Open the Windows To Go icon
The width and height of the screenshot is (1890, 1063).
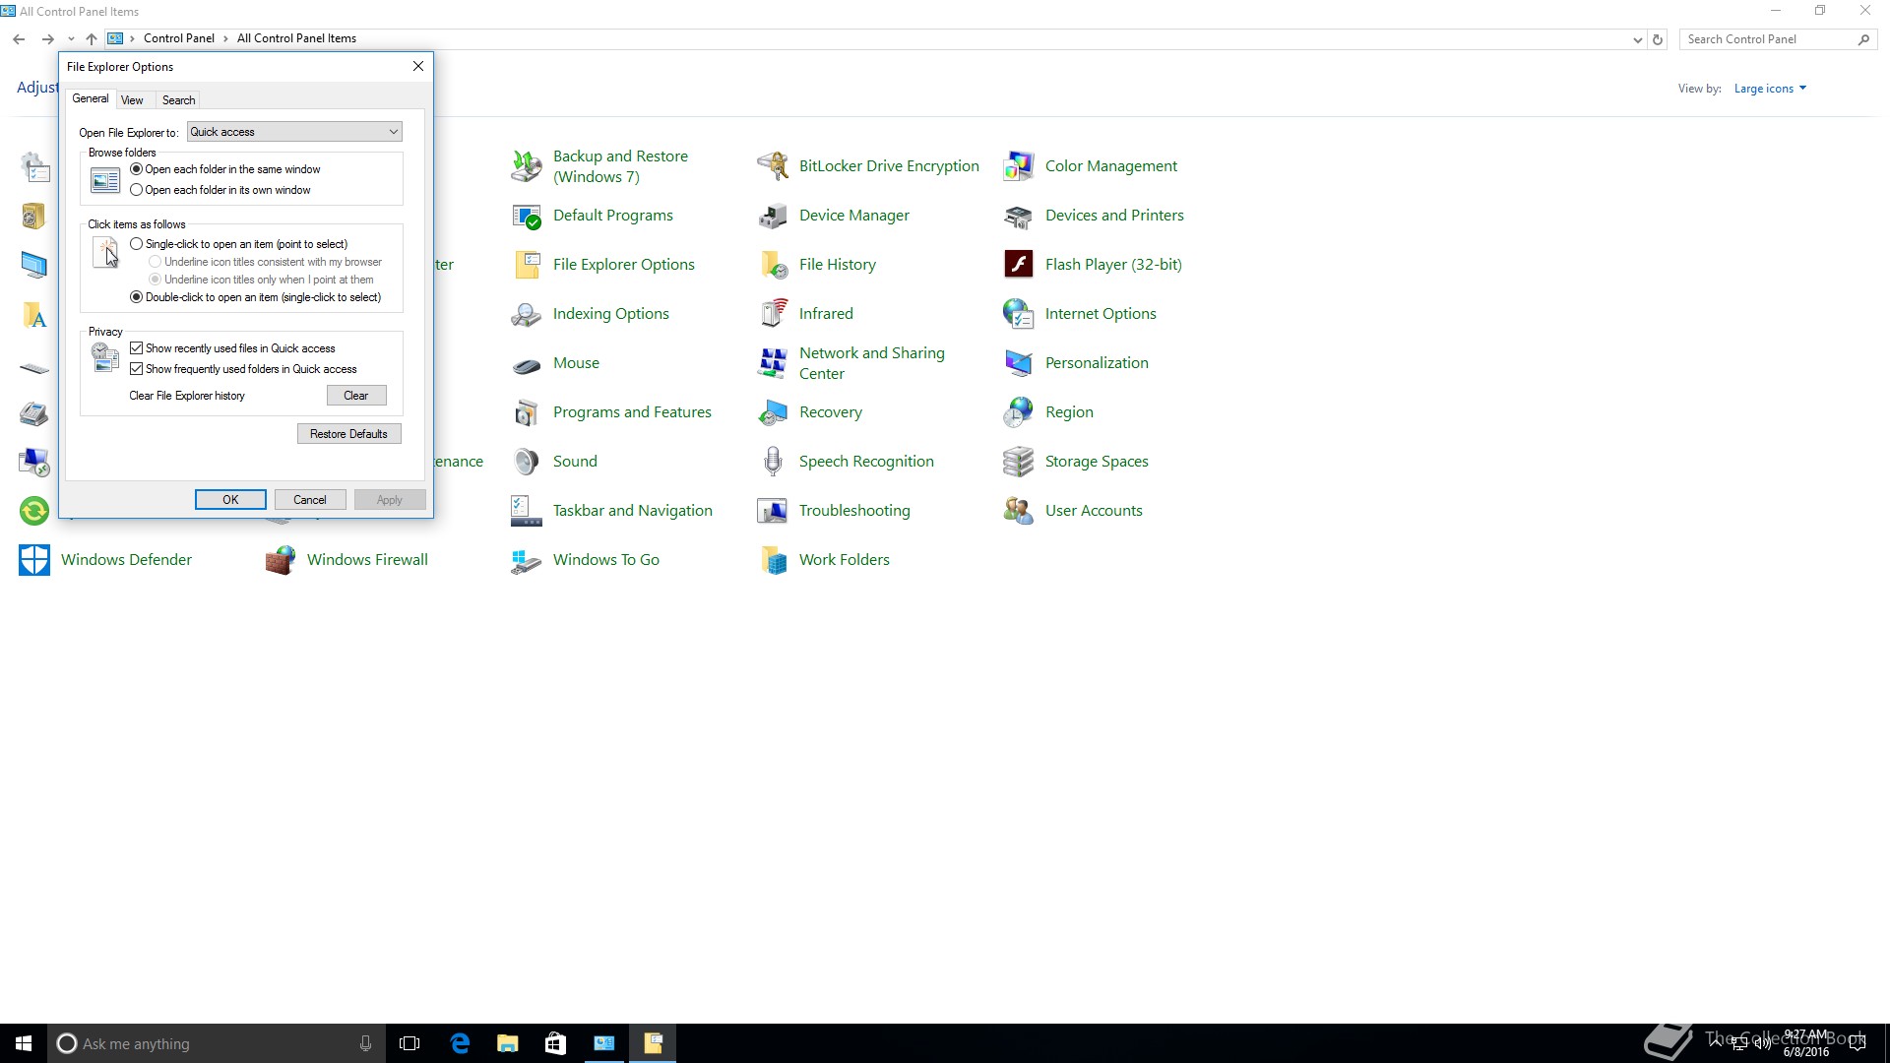527,560
